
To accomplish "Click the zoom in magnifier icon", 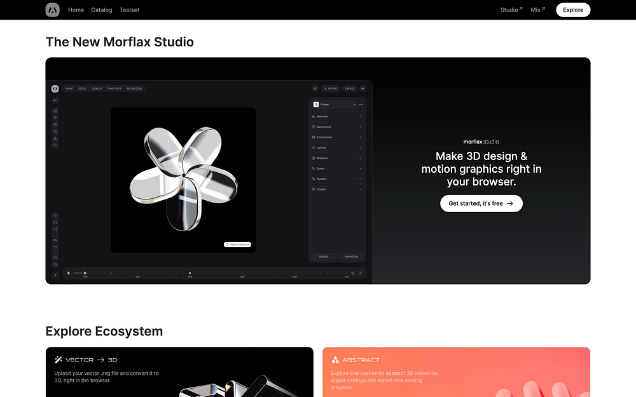I will (x=55, y=258).
